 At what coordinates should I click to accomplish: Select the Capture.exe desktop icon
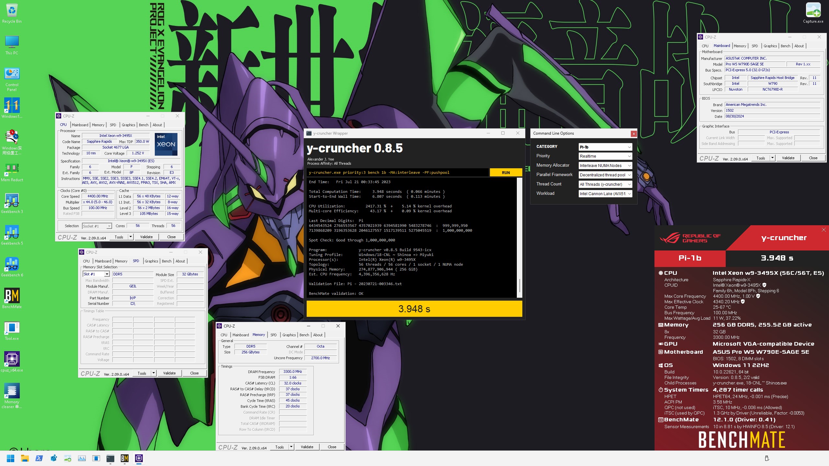pyautogui.click(x=813, y=13)
